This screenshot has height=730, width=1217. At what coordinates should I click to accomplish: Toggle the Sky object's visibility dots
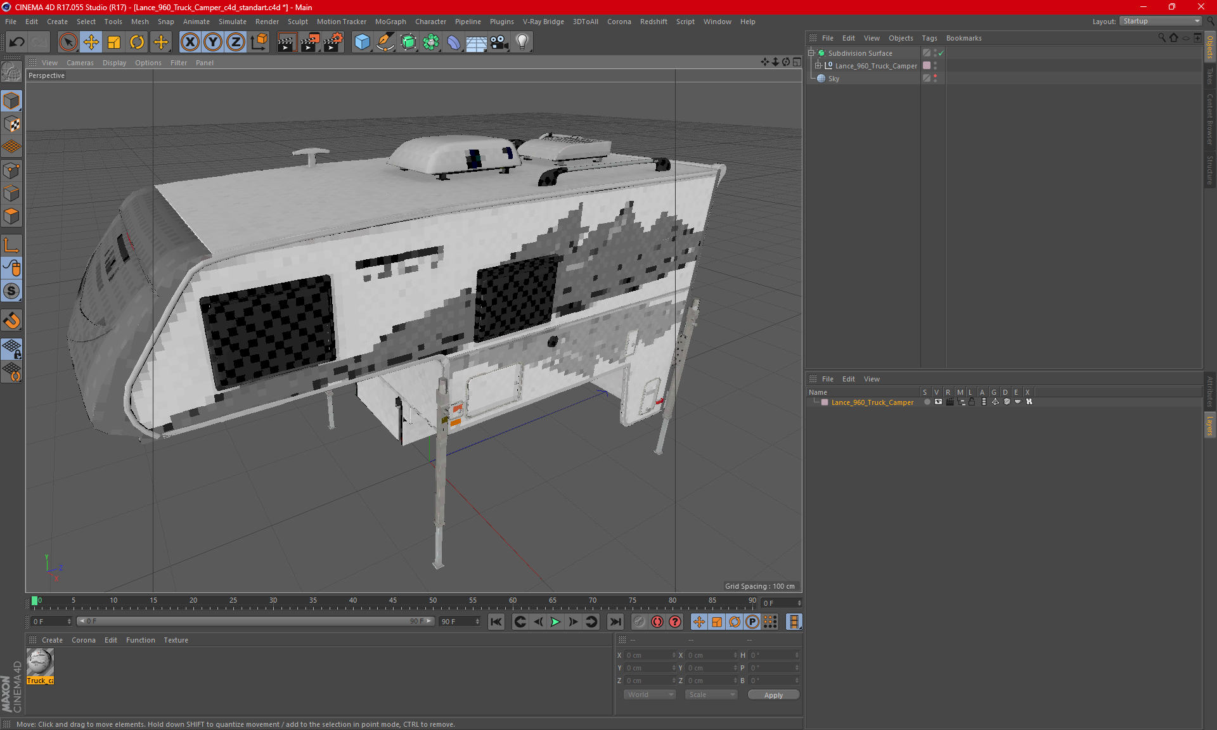(x=935, y=79)
